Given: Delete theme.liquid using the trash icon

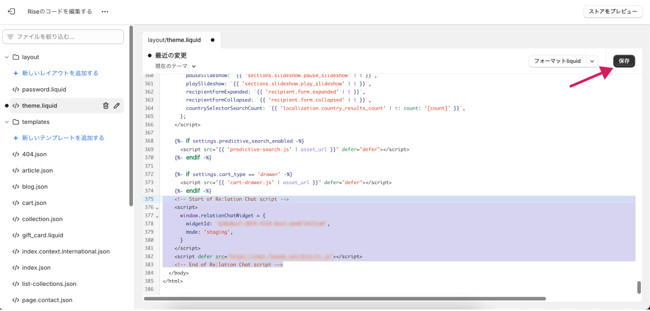Looking at the screenshot, I should (106, 106).
